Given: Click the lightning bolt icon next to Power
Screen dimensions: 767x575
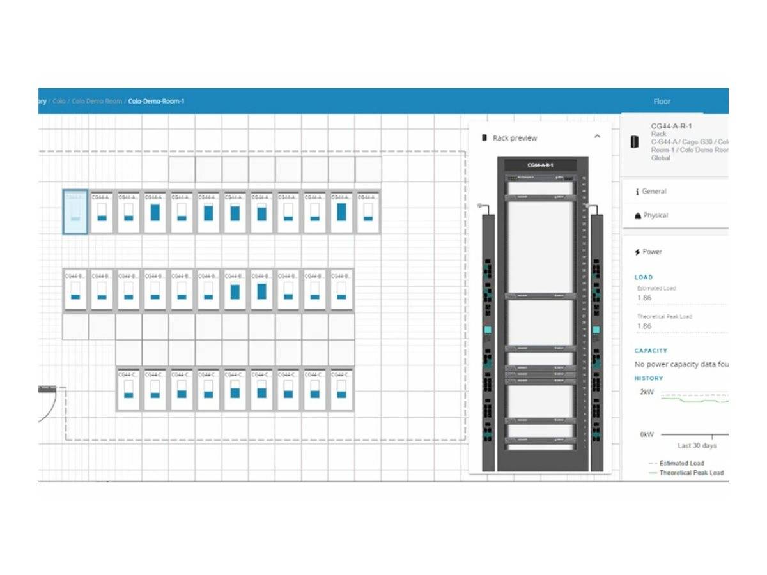Looking at the screenshot, I should pyautogui.click(x=639, y=252).
